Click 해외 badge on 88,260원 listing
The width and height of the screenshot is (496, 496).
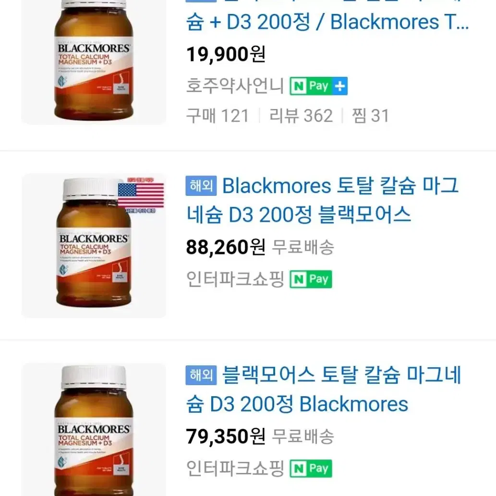pyautogui.click(x=201, y=186)
